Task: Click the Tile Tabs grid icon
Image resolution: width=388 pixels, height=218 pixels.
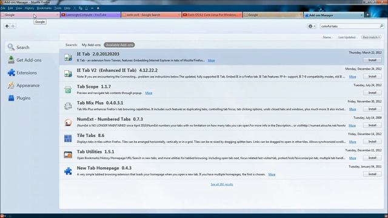Action: click(x=68, y=139)
